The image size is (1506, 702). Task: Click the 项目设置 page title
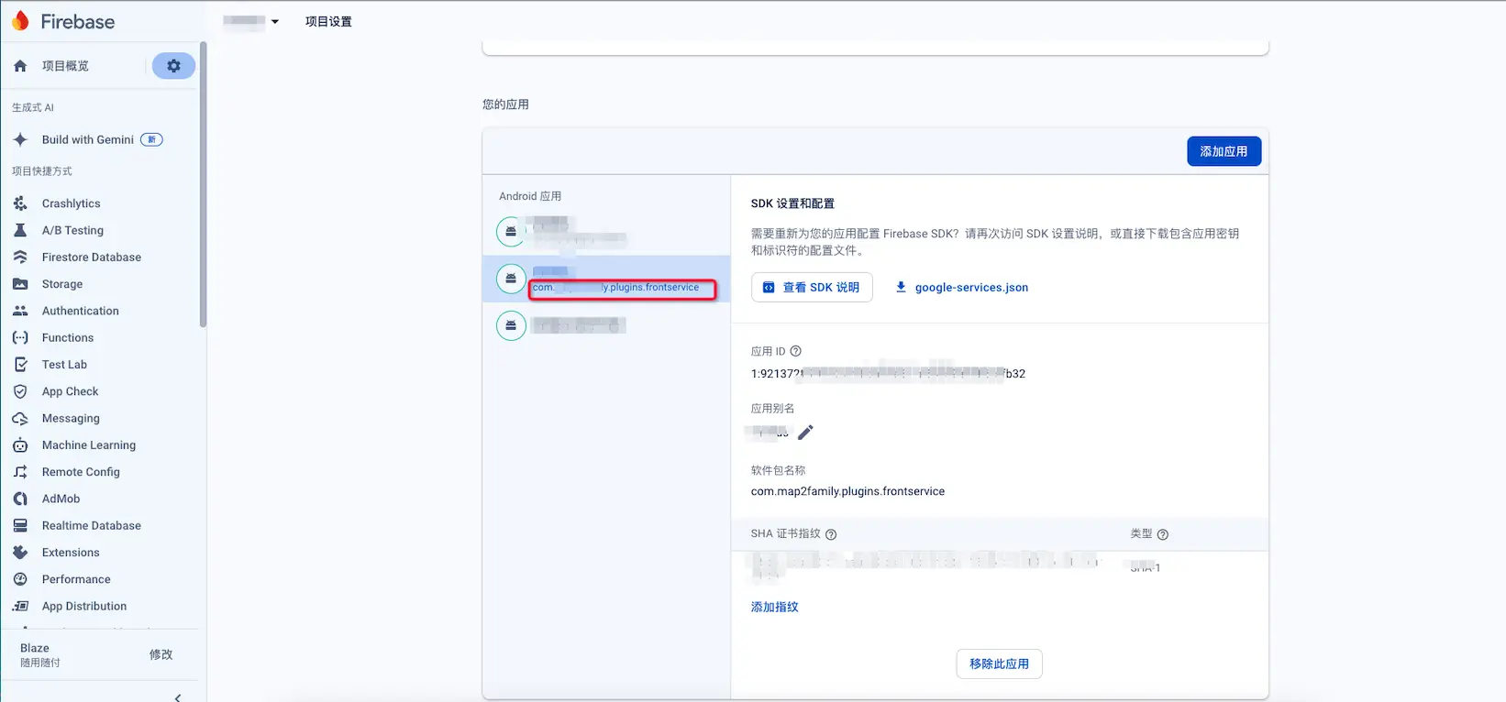pos(328,21)
